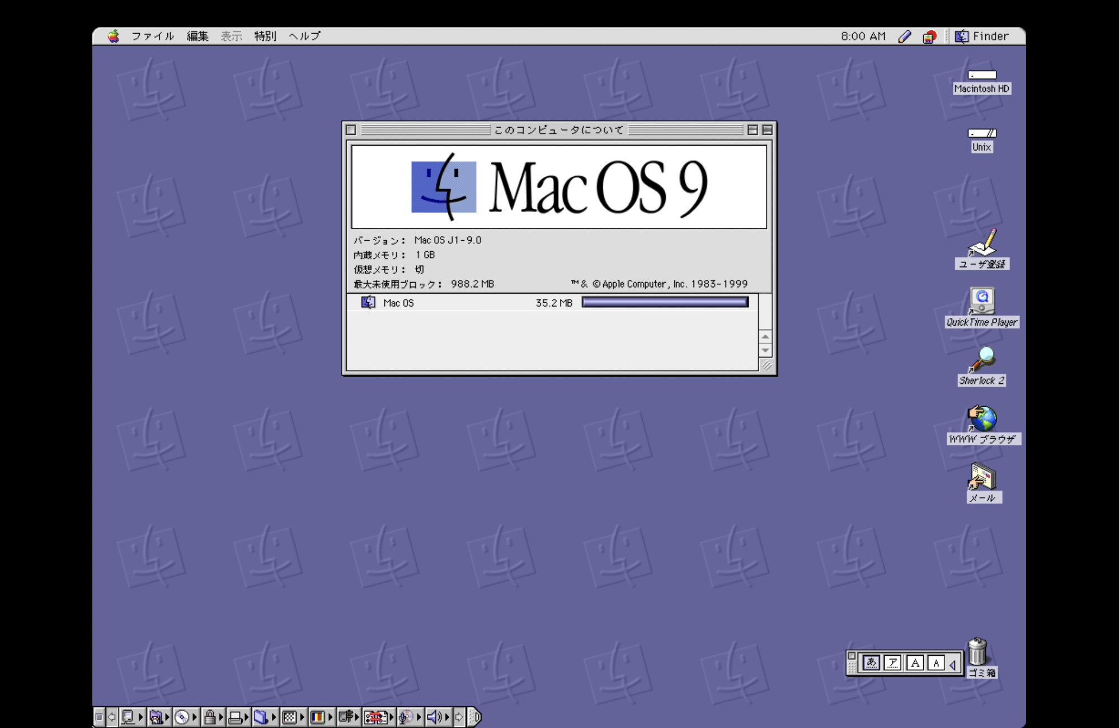
Task: Select the メール icon
Action: 982,476
